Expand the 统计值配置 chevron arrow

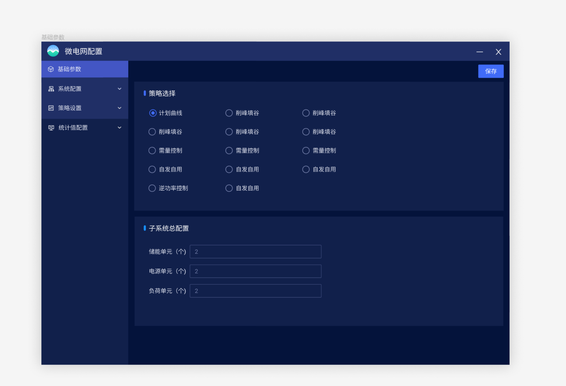coord(119,128)
